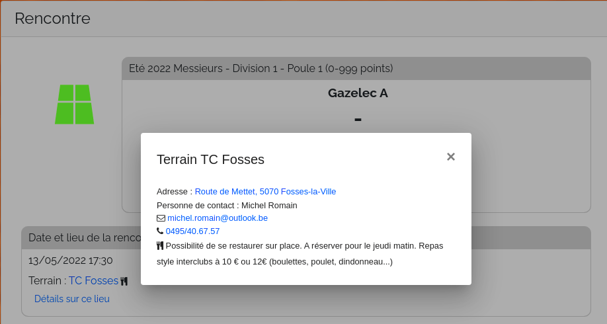The height and width of the screenshot is (324, 607).
Task: Close the Terrain TC Fosses dialog
Action: [450, 157]
